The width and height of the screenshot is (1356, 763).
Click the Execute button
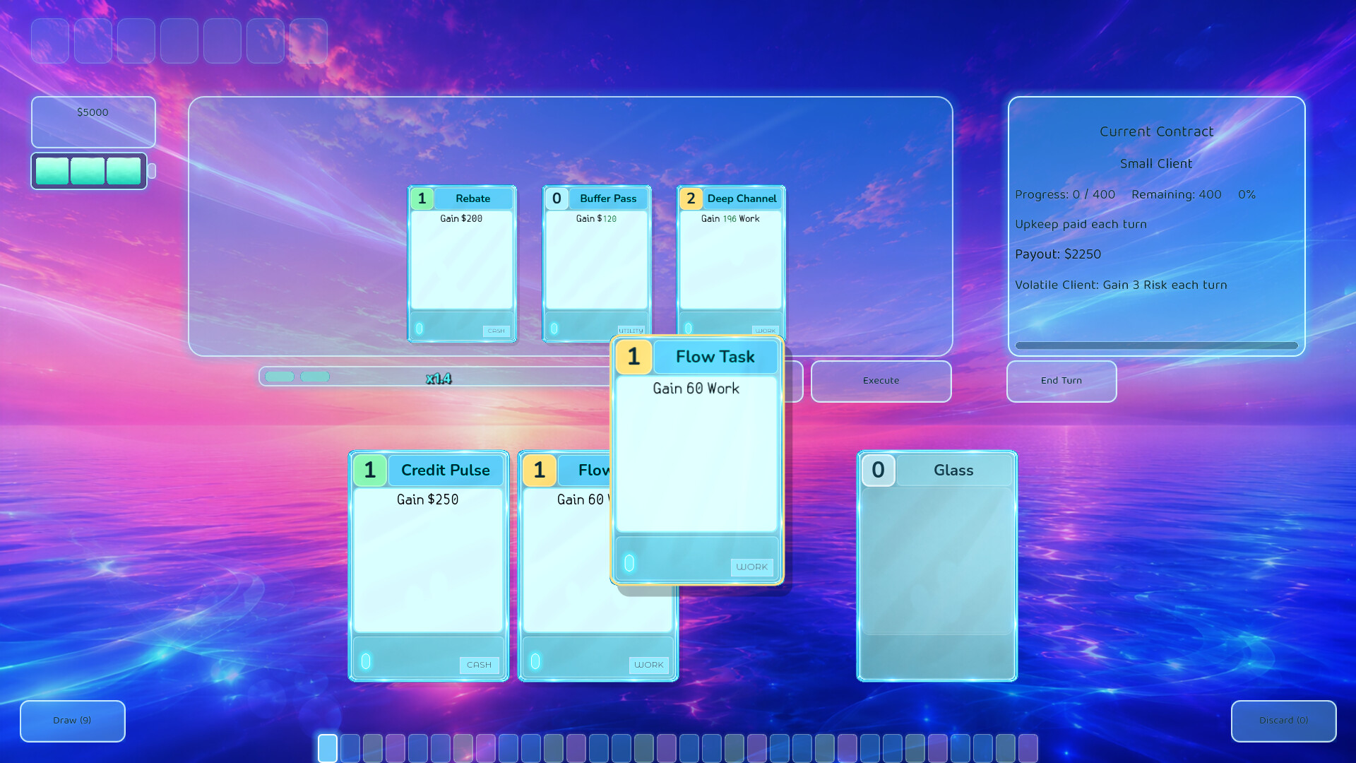(x=881, y=381)
